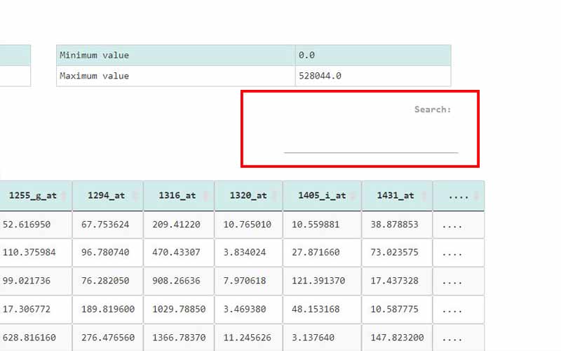Select cell with value 470.43307
The width and height of the screenshot is (561, 351).
coord(179,253)
